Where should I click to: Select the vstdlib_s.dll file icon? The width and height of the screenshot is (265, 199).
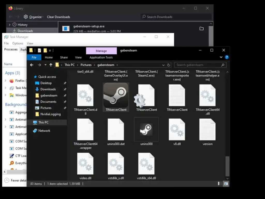pos(116,164)
